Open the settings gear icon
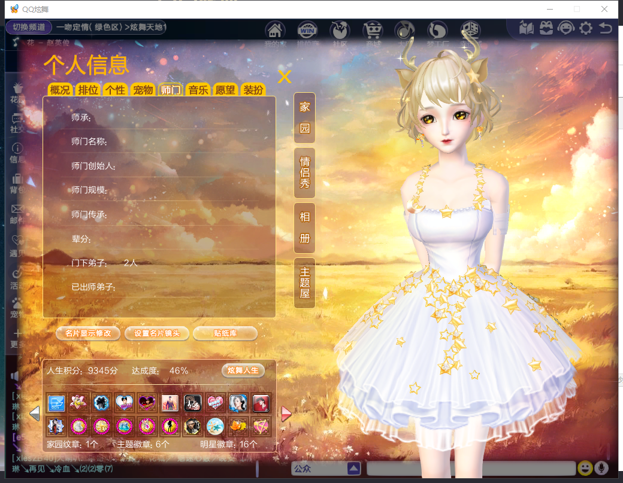Viewport: 623px width, 483px height. (586, 28)
